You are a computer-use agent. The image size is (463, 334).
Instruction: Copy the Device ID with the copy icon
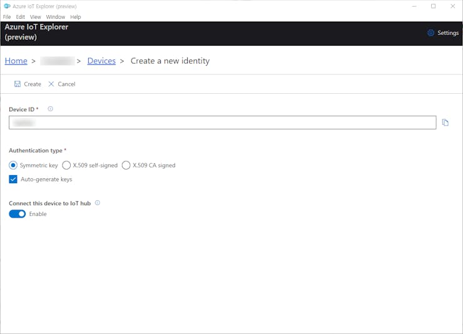445,123
